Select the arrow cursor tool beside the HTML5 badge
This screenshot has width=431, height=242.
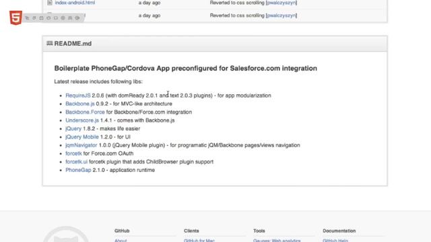point(27,18)
